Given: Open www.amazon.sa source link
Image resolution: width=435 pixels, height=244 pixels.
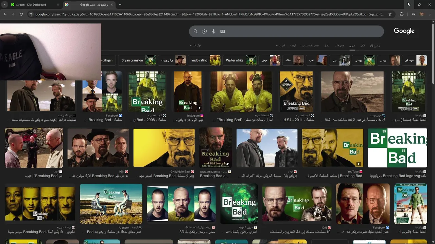Looking at the screenshot, I should click(215, 172).
